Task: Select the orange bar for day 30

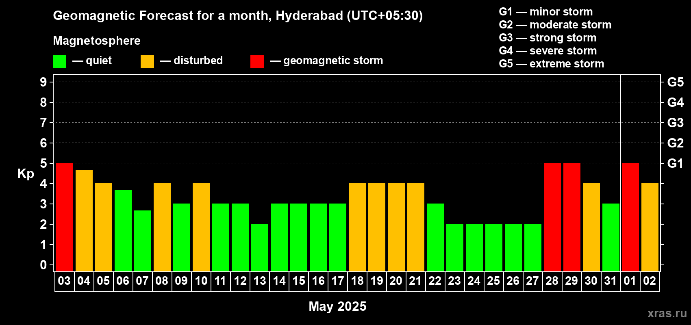Action: coord(591,227)
